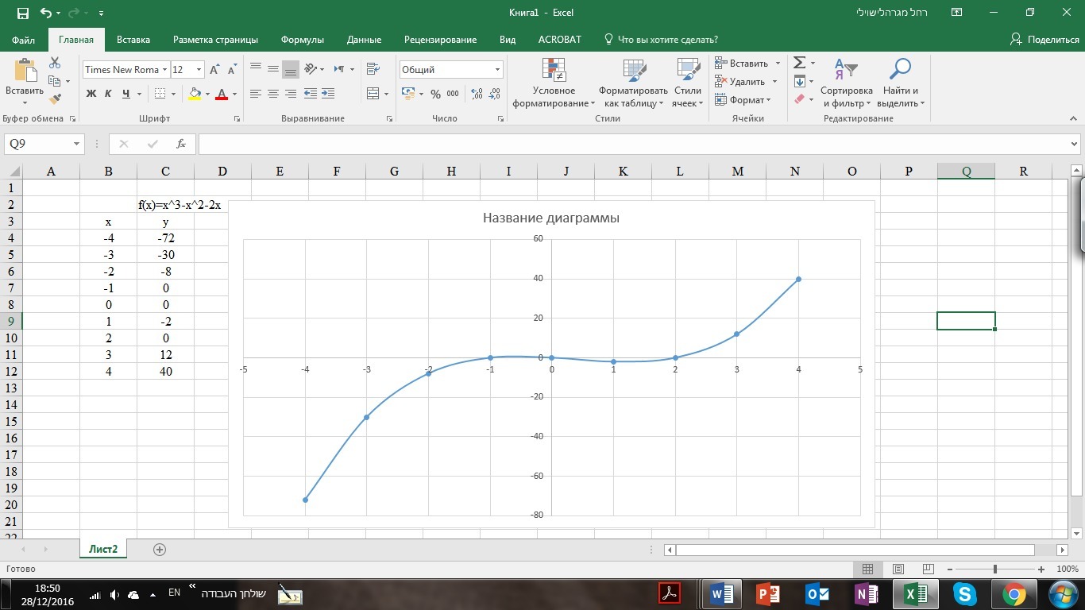Click the Format Painter brush icon
The width and height of the screenshot is (1085, 610).
pyautogui.click(x=55, y=99)
